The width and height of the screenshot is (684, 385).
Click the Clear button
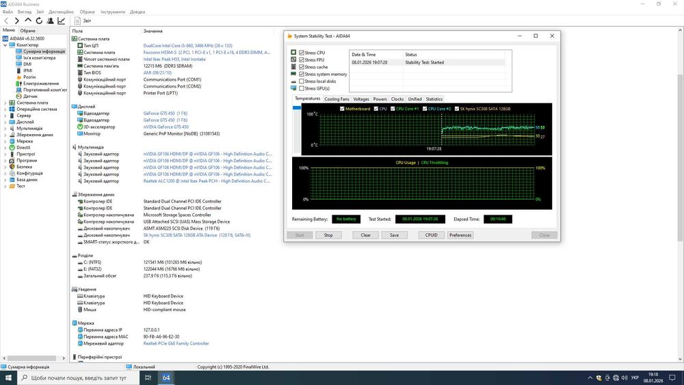(365, 235)
